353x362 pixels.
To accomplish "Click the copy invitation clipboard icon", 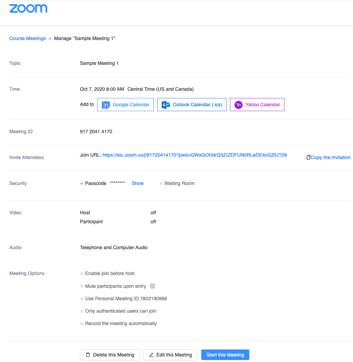I will 308,157.
